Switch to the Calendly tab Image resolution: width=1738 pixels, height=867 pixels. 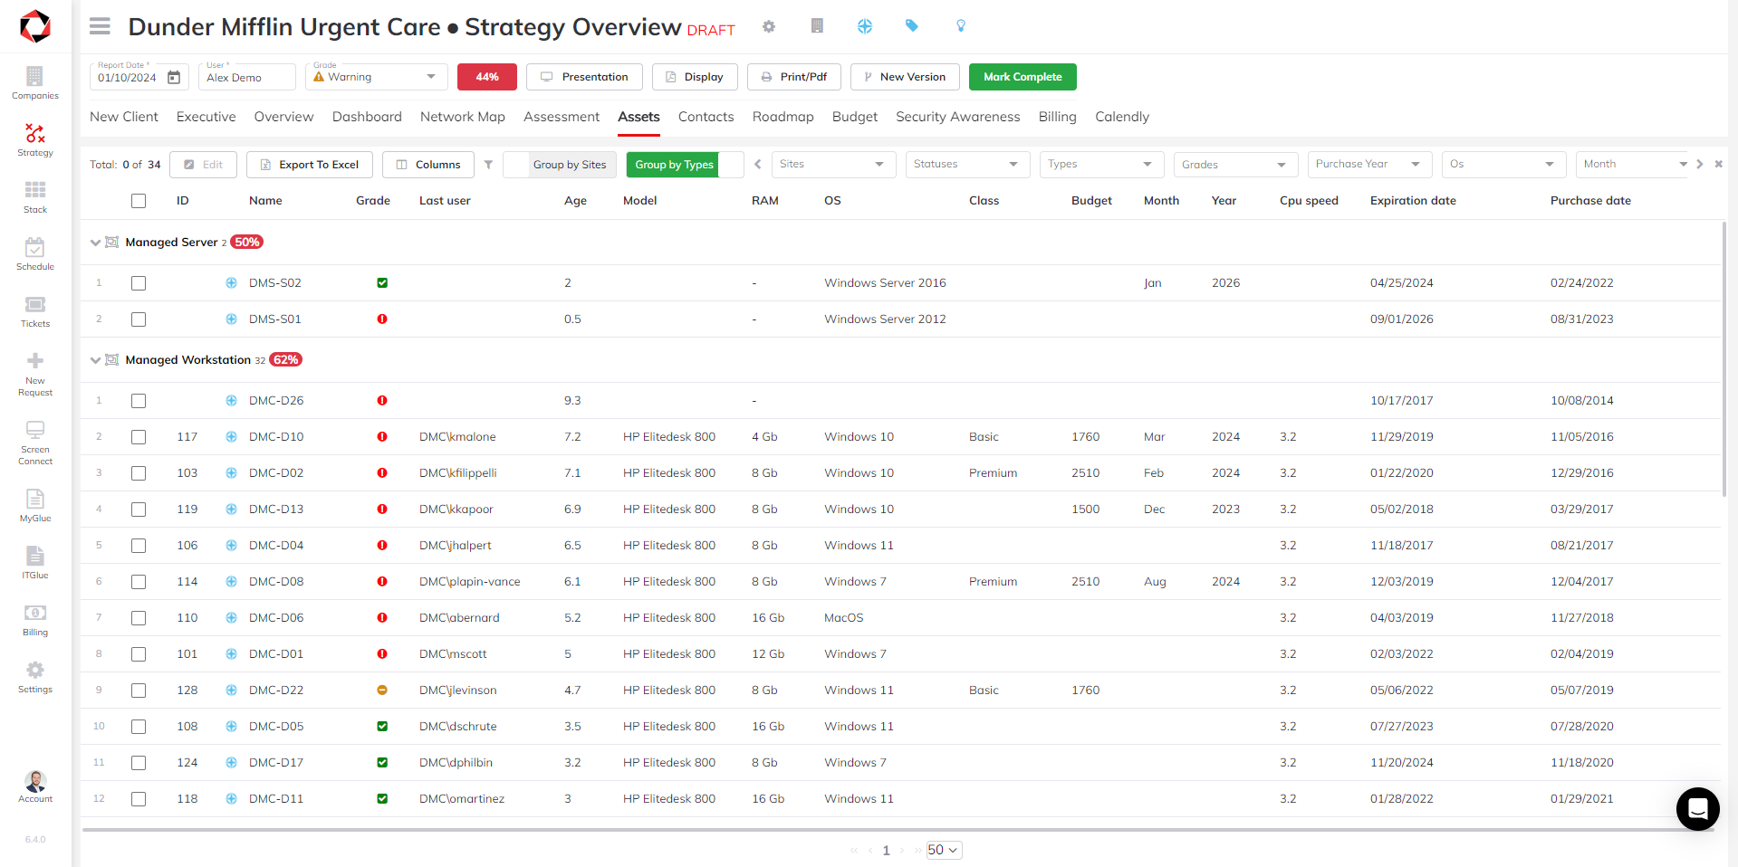pyautogui.click(x=1122, y=117)
